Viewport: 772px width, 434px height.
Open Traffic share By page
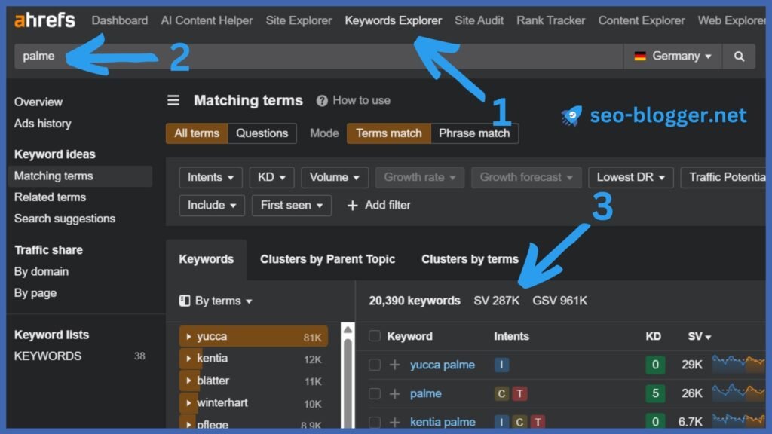coord(35,293)
